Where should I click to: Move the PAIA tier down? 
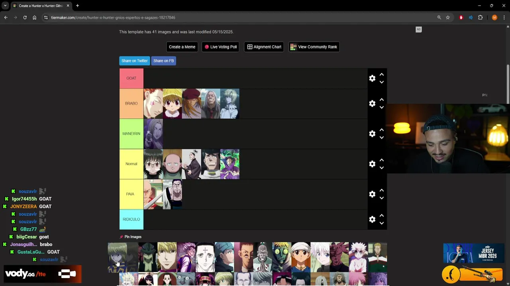pos(382,198)
